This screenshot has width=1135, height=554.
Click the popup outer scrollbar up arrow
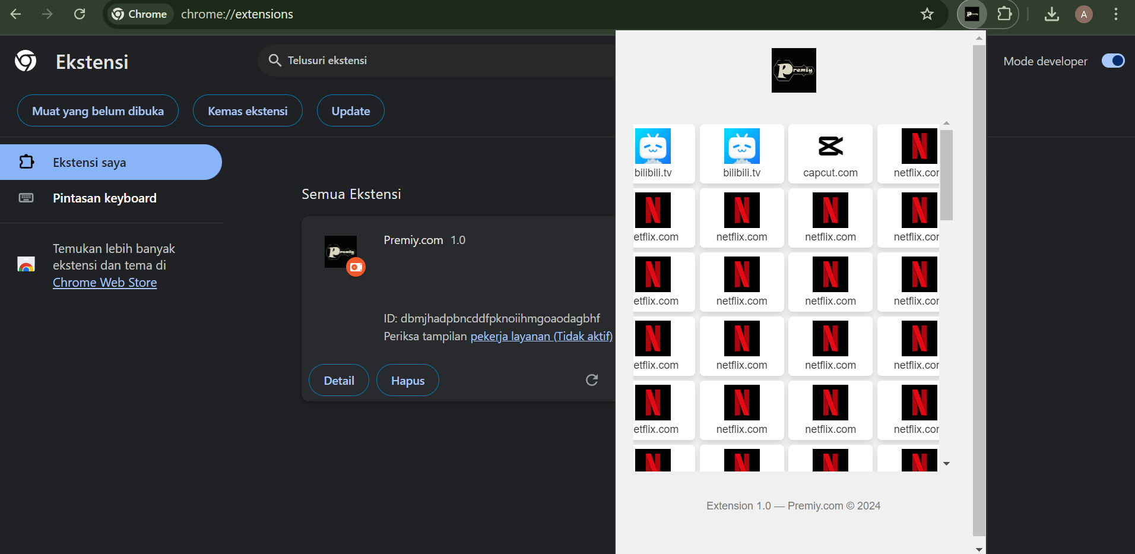pos(979,38)
